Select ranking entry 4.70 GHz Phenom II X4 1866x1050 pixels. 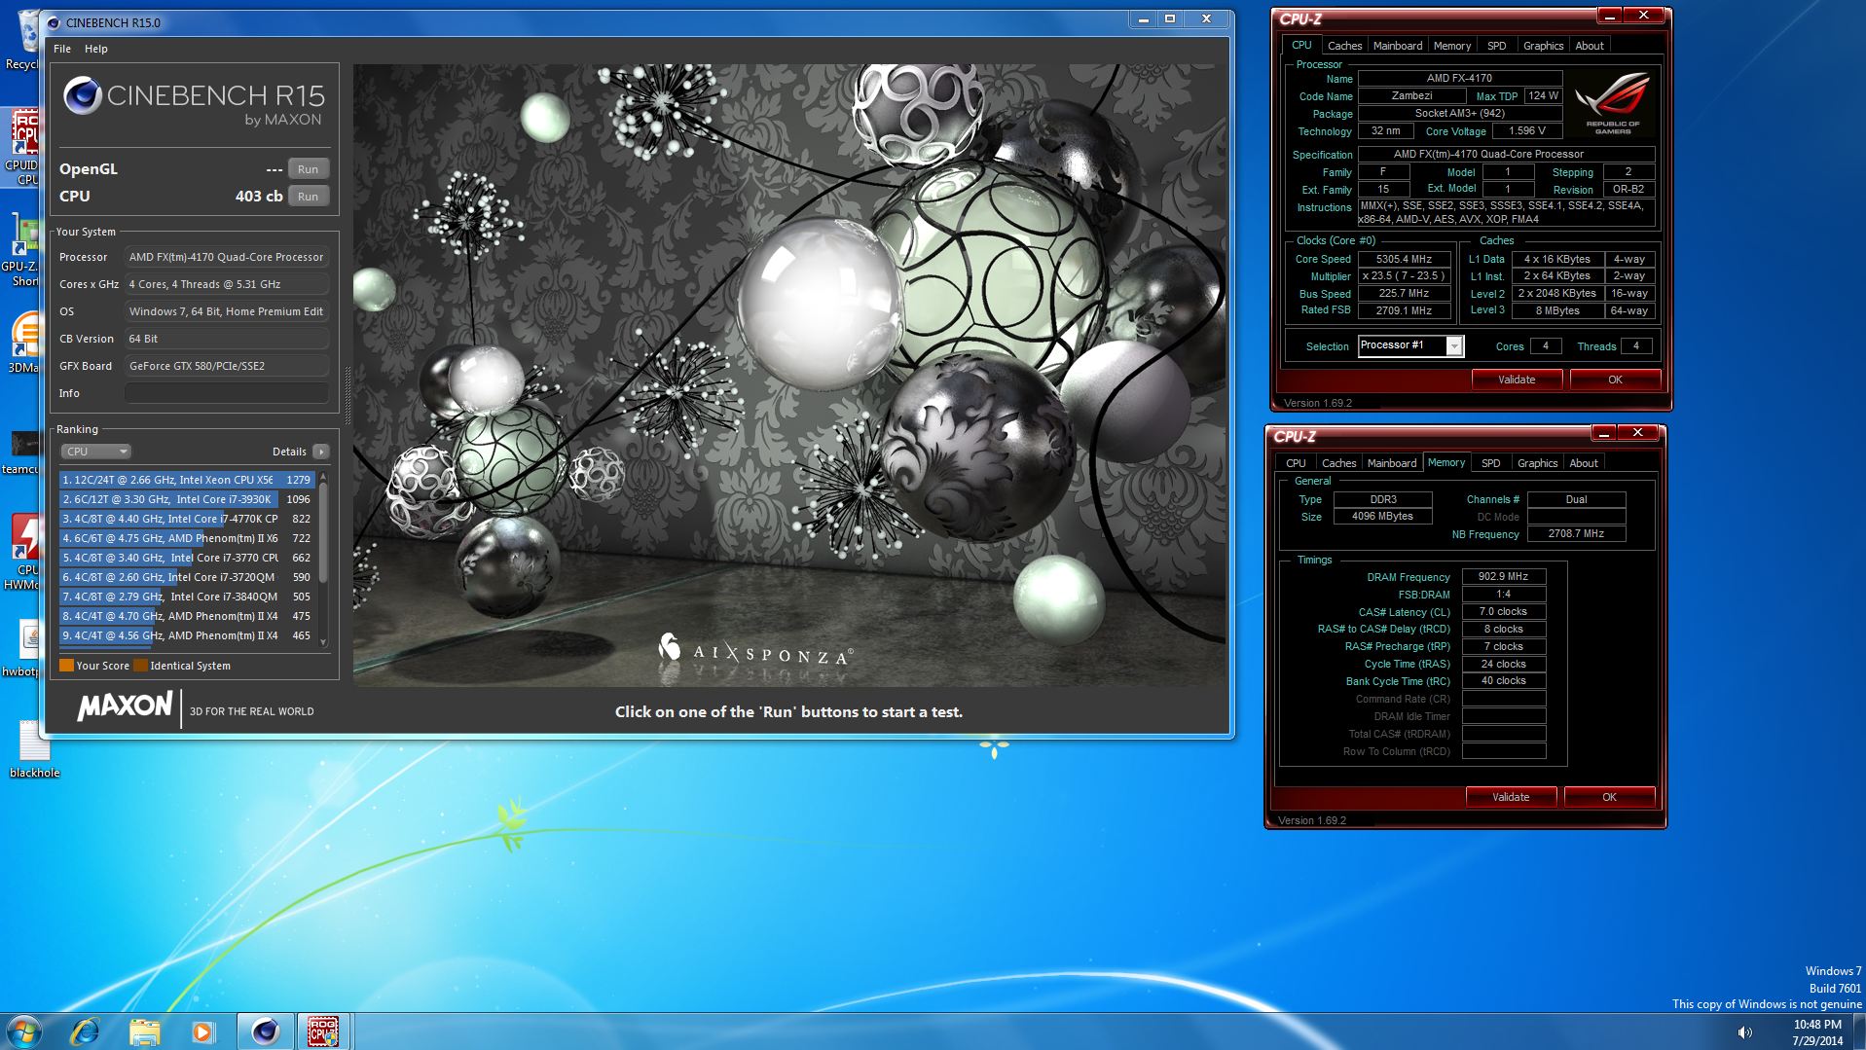click(x=186, y=616)
